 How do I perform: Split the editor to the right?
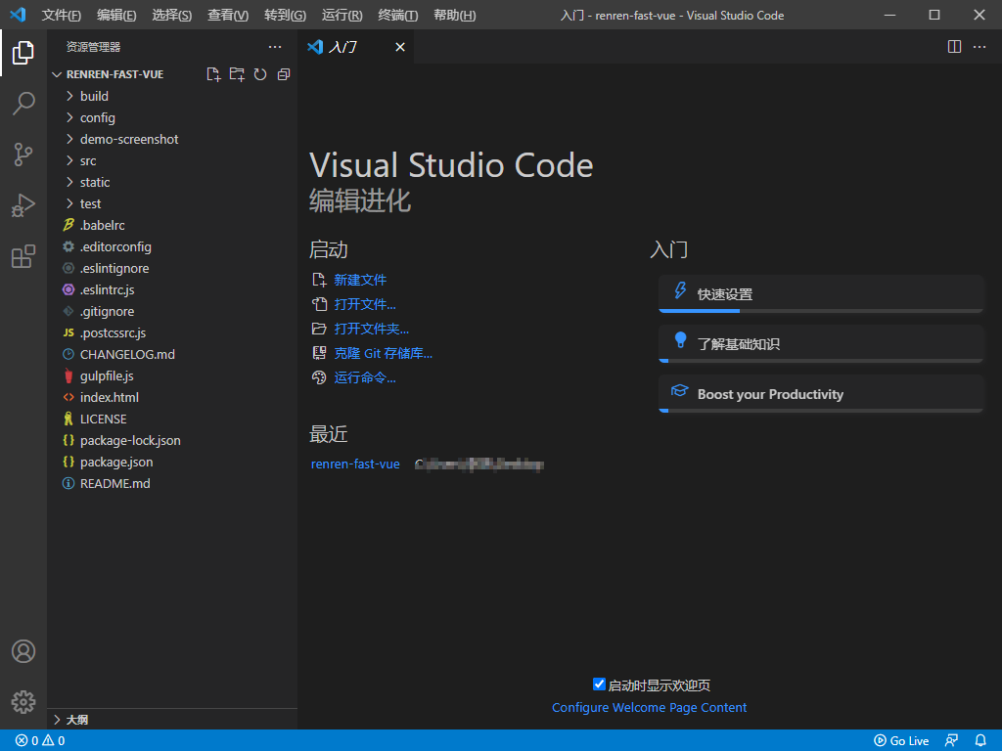coord(954,47)
